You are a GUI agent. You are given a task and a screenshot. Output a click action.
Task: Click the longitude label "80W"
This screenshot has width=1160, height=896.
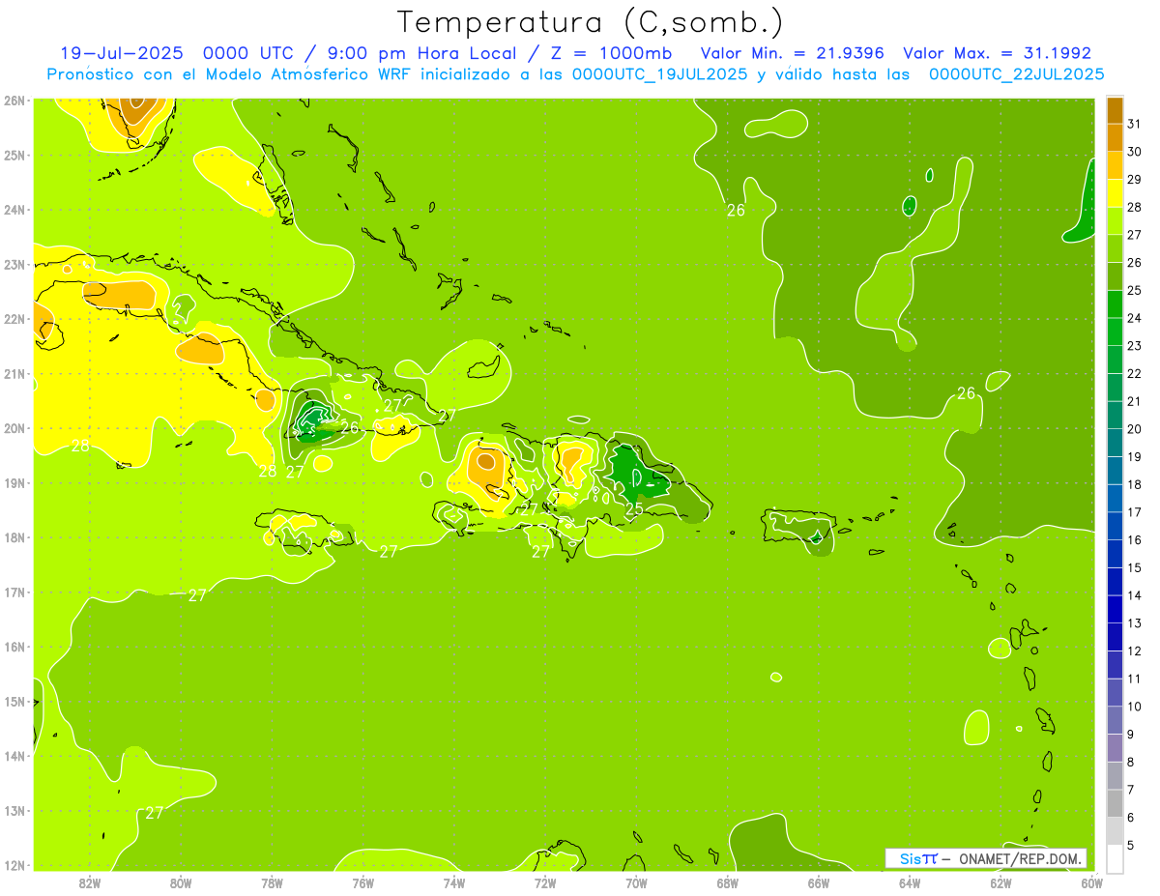point(181,882)
